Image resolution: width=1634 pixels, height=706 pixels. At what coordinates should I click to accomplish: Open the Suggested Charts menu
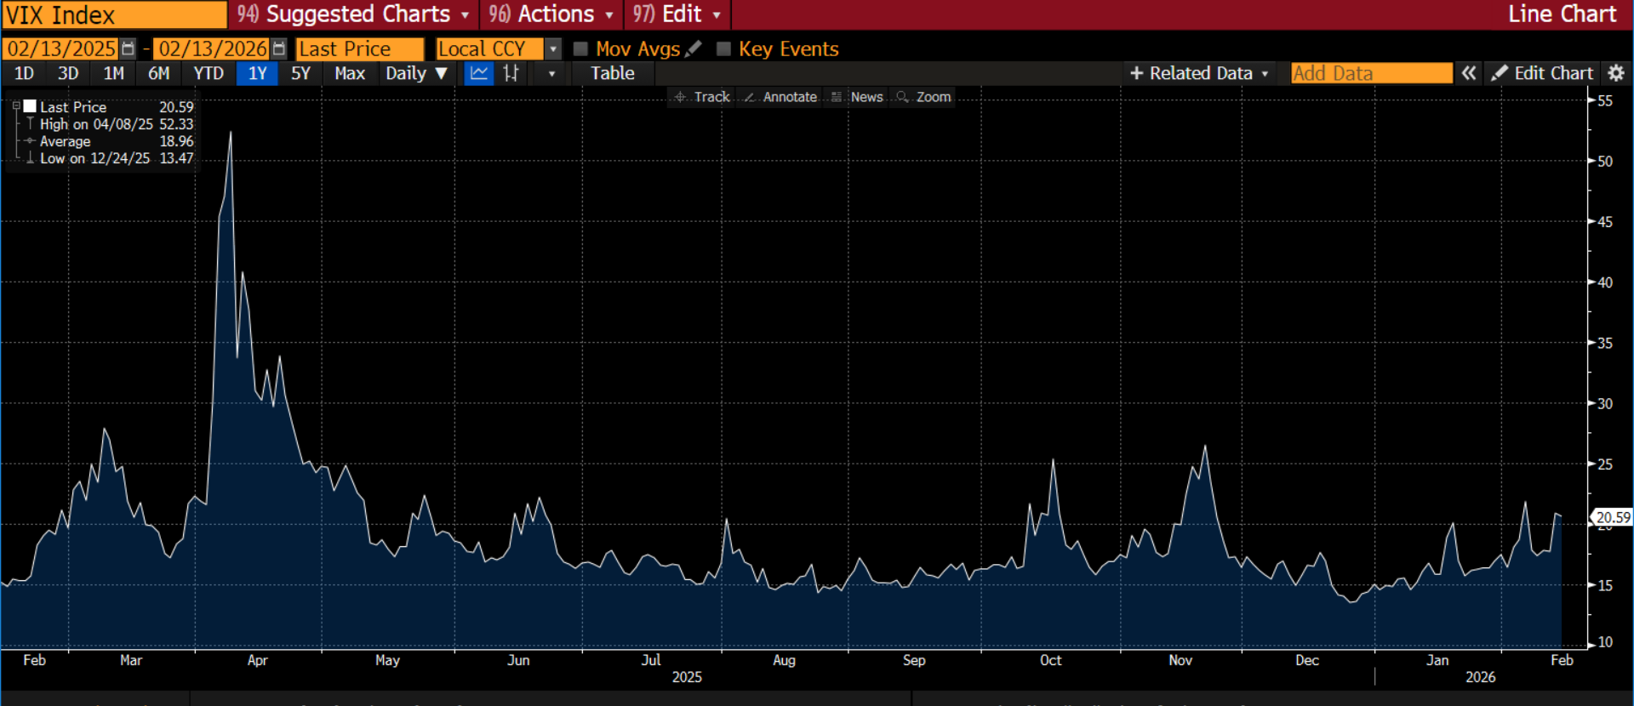[353, 14]
